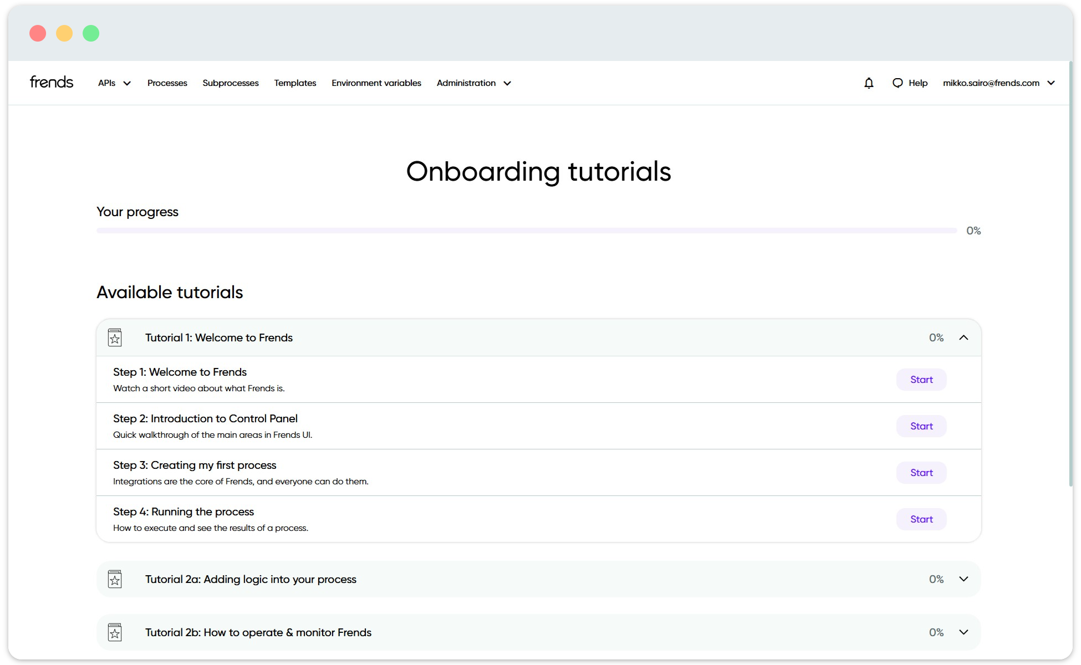Click the frends logo

click(x=51, y=81)
